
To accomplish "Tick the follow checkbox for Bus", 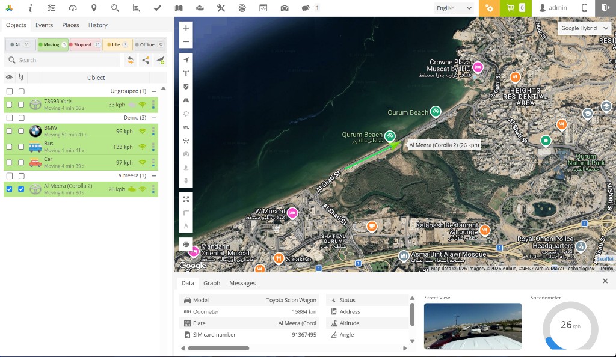I will coord(21,147).
